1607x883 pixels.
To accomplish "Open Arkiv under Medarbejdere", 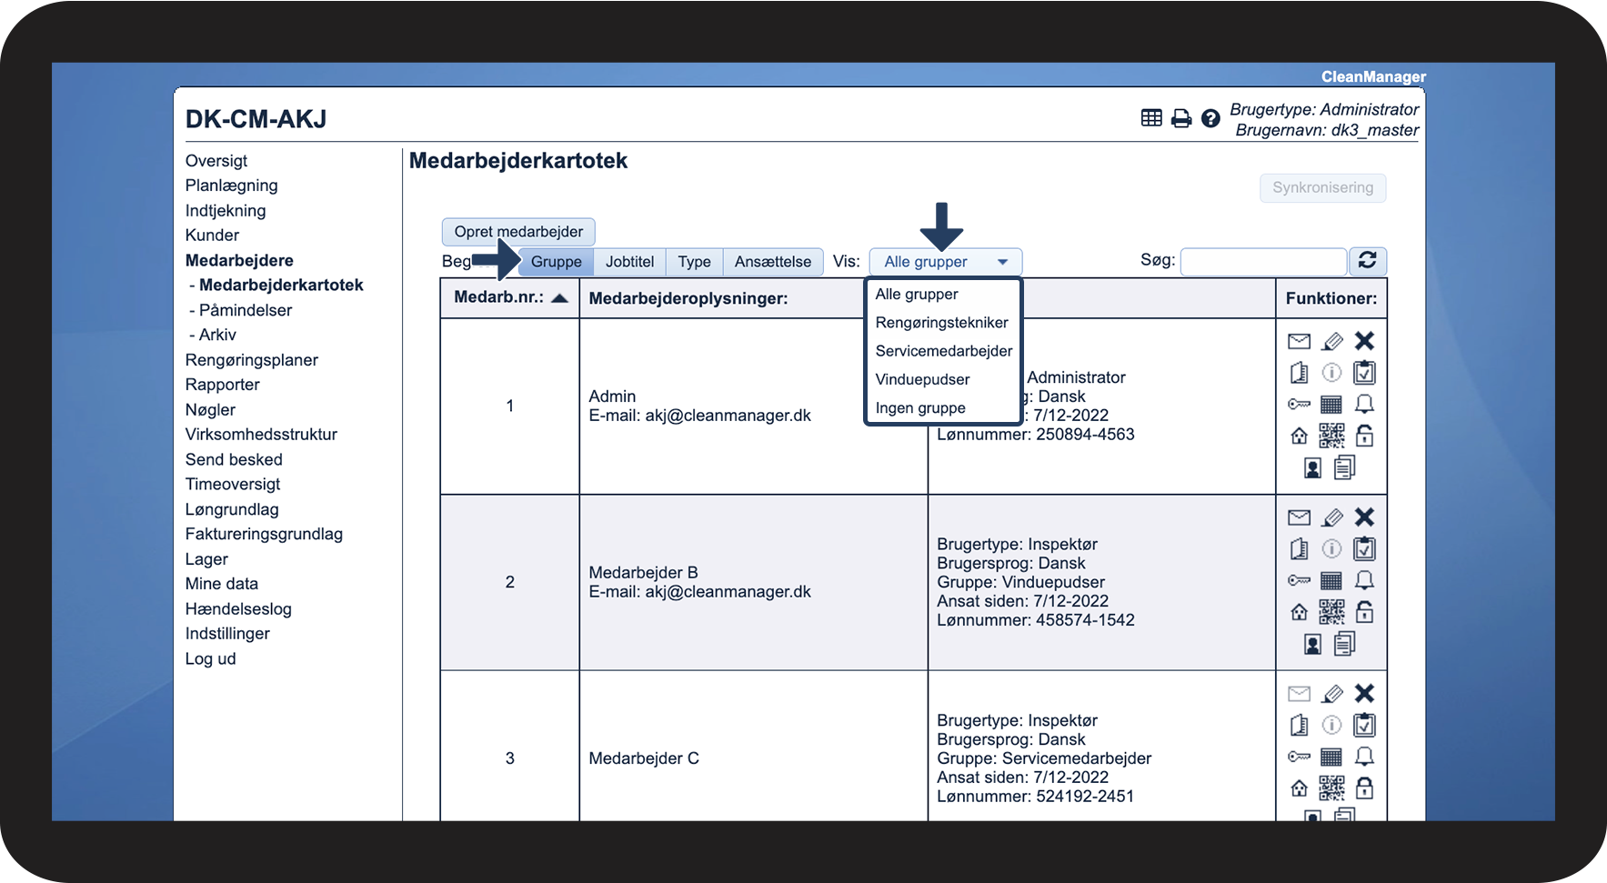I will pyautogui.click(x=217, y=335).
